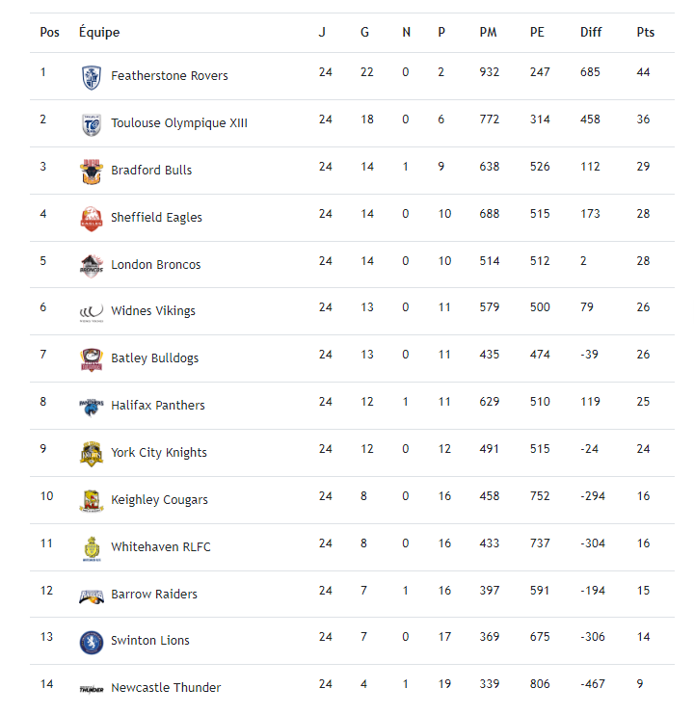Click the Widnes Vikings team logo

[x=91, y=311]
